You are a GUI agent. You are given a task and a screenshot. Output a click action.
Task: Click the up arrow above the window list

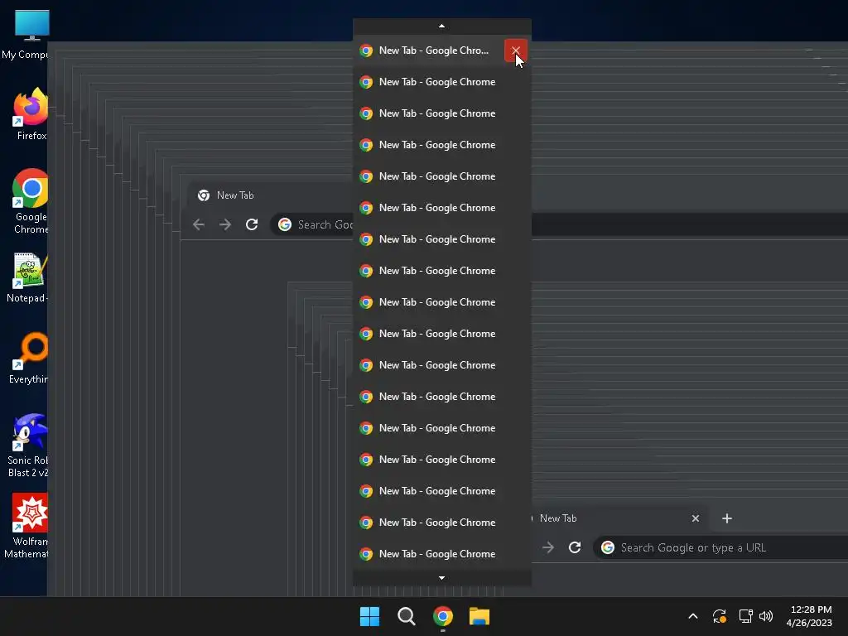(442, 26)
